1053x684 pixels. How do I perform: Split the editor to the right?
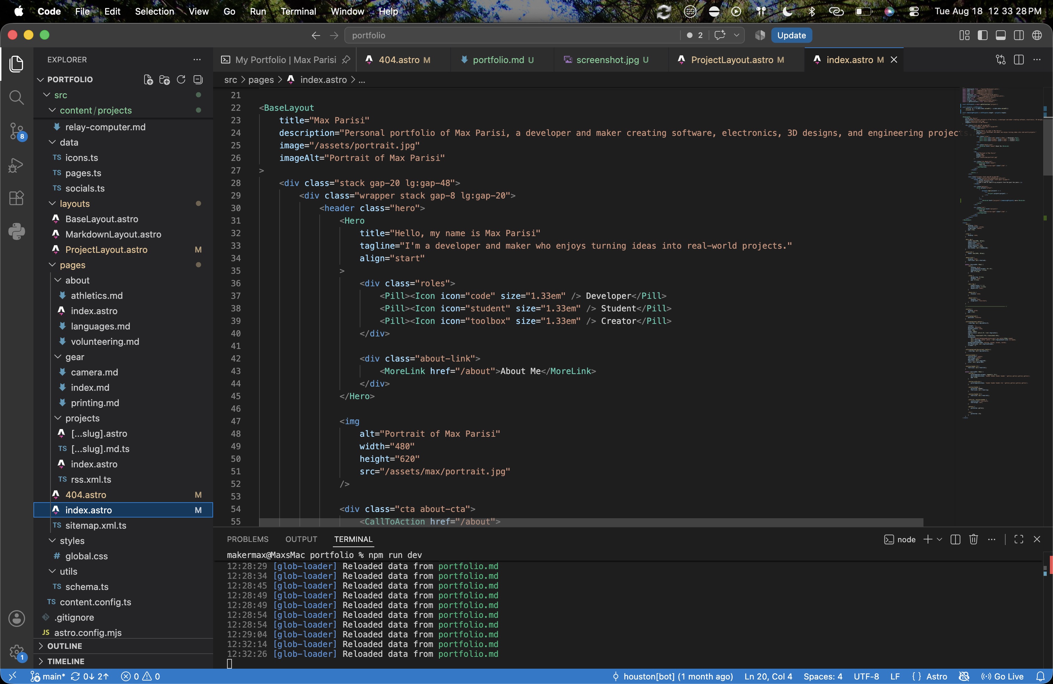click(1019, 60)
